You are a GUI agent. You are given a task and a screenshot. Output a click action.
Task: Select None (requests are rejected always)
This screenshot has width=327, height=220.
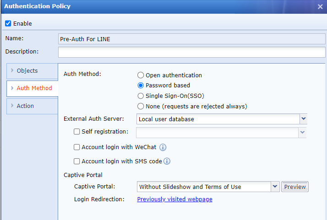click(x=141, y=106)
